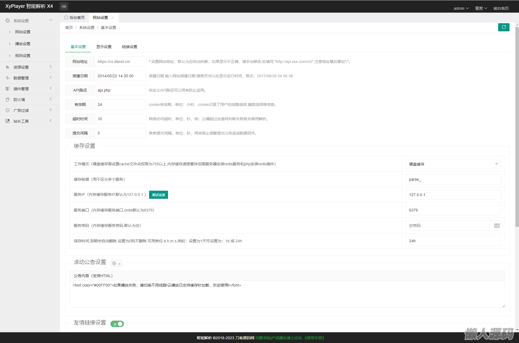The height and width of the screenshot is (343, 519).
Task: Expand the 防火墙 sidebar group
Action: [51, 99]
